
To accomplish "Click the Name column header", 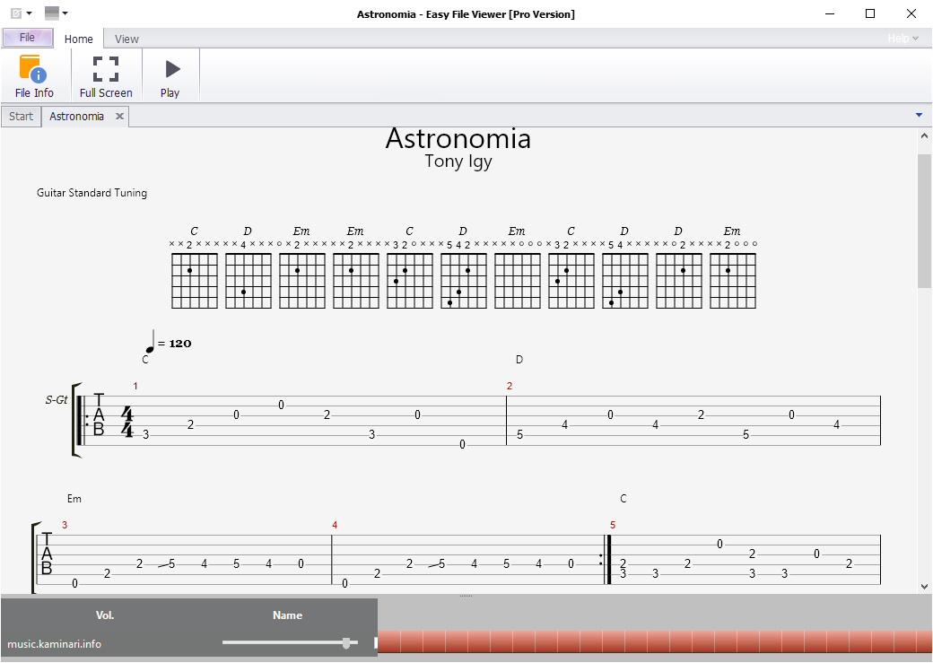I will [x=287, y=615].
